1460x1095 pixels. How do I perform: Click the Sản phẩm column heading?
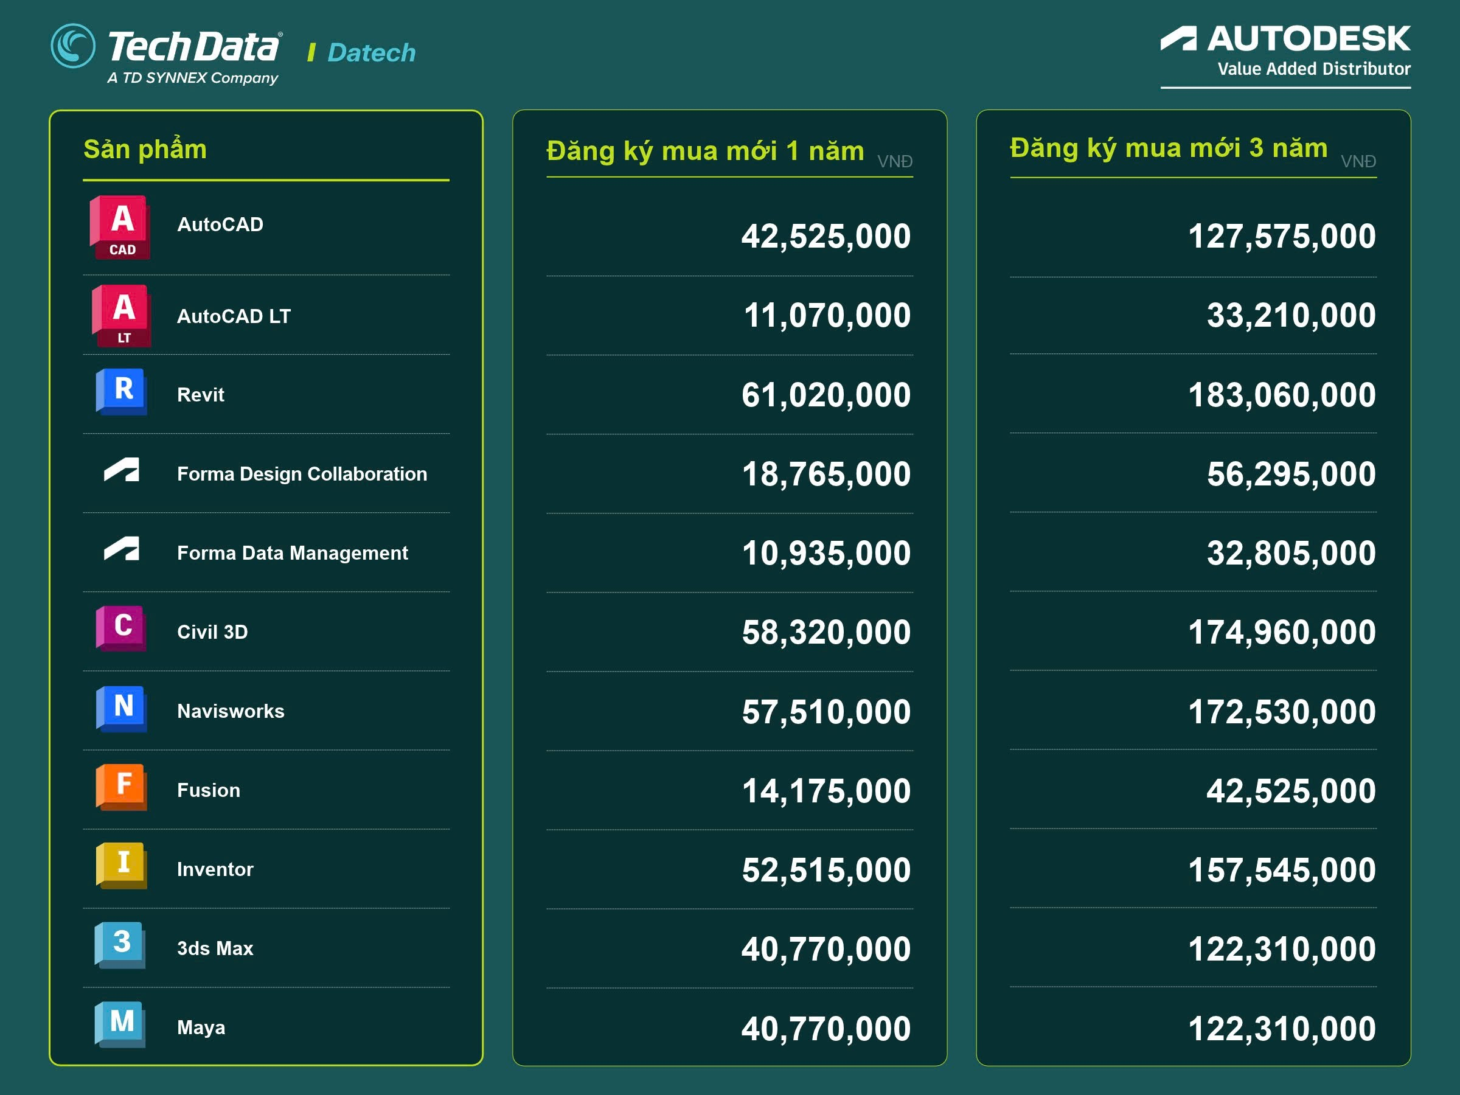click(x=145, y=150)
